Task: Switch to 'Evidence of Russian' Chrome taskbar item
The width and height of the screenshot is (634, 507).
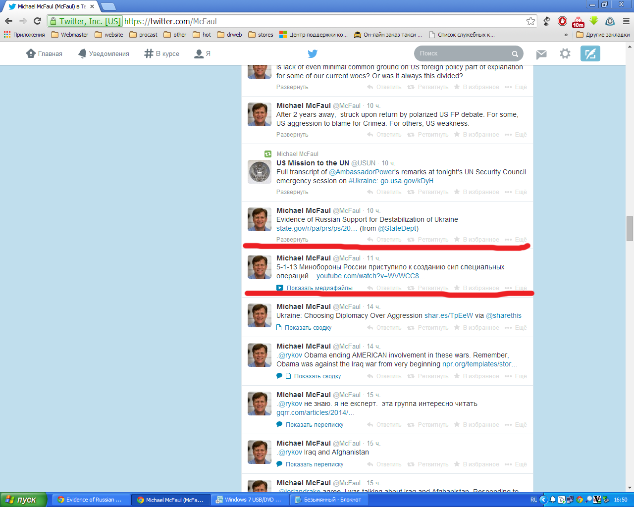Action: click(x=91, y=500)
